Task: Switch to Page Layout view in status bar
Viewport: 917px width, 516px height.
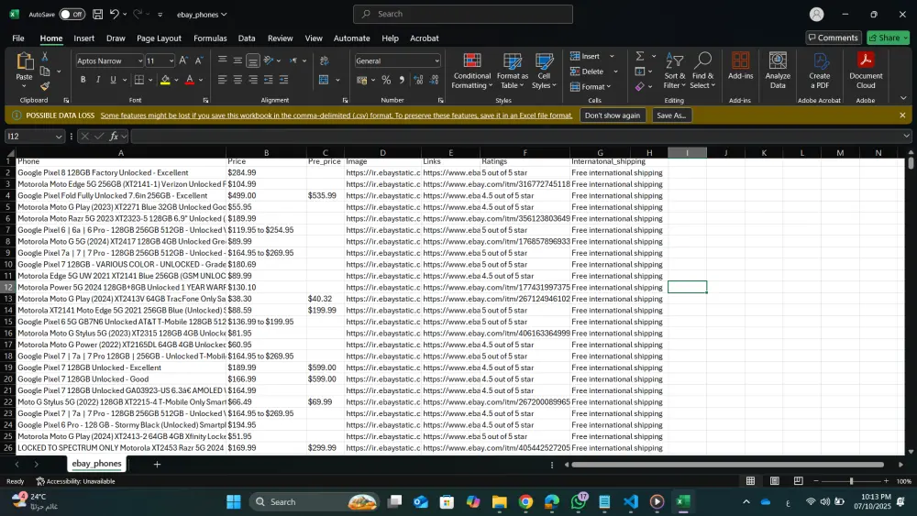Action: coord(774,481)
